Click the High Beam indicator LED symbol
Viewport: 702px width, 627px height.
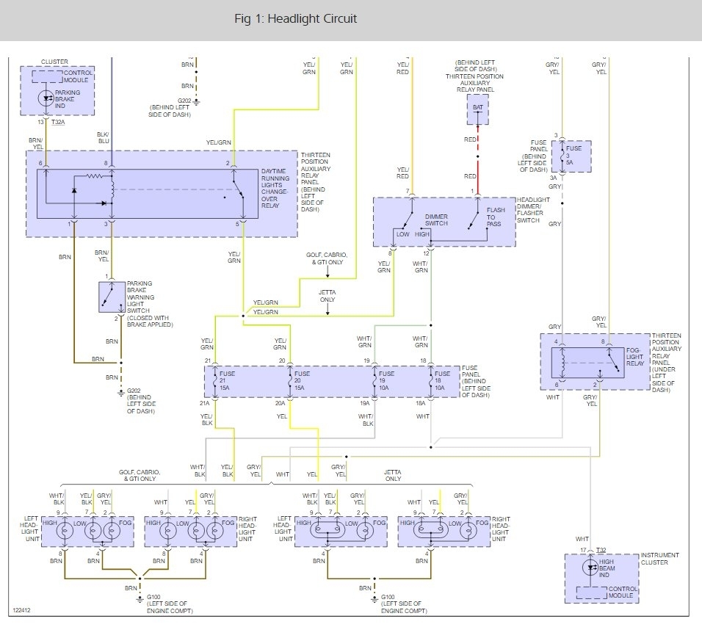point(590,568)
